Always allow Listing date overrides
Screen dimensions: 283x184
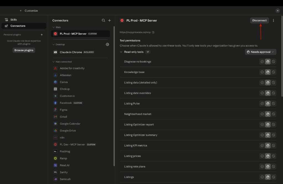[x=262, y=93]
